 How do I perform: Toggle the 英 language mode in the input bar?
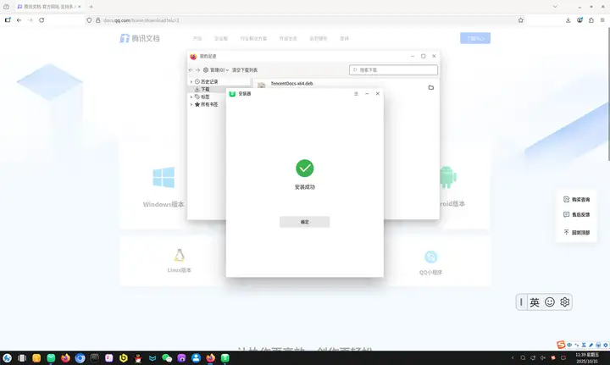[x=535, y=302]
